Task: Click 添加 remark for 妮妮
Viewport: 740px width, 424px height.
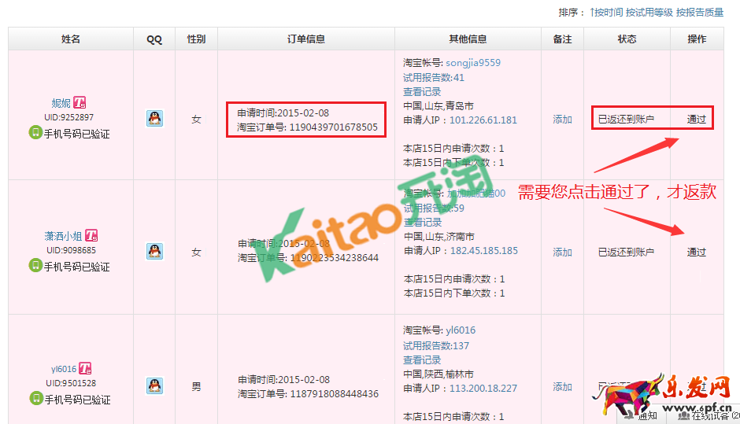Action: click(x=562, y=120)
